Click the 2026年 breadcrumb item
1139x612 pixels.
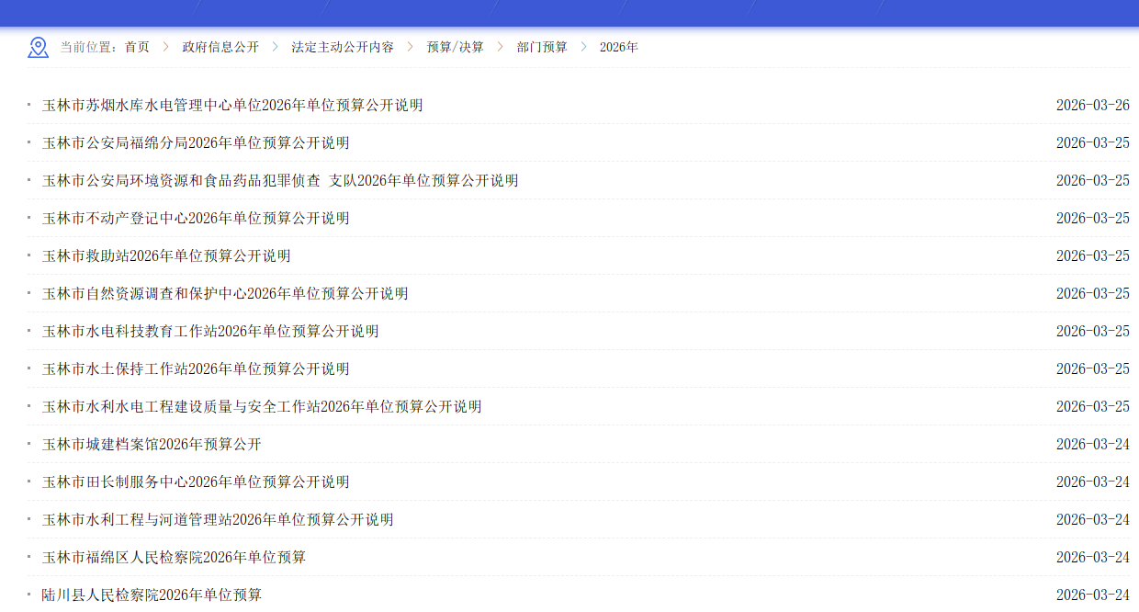pos(619,47)
